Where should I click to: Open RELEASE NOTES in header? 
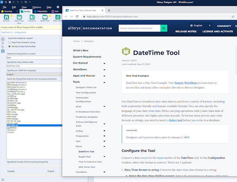[186, 32]
